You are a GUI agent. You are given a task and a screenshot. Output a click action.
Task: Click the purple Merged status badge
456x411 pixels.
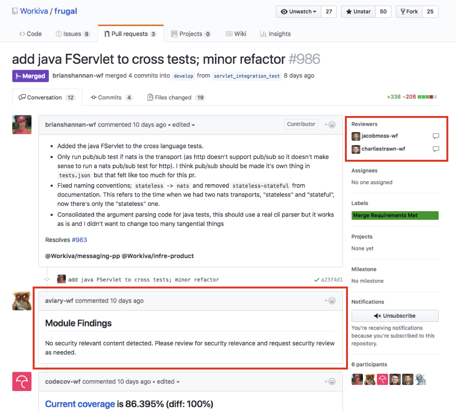pos(30,76)
